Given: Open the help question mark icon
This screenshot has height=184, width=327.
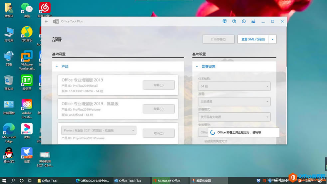Looking at the screenshot, I should (x=234, y=21).
